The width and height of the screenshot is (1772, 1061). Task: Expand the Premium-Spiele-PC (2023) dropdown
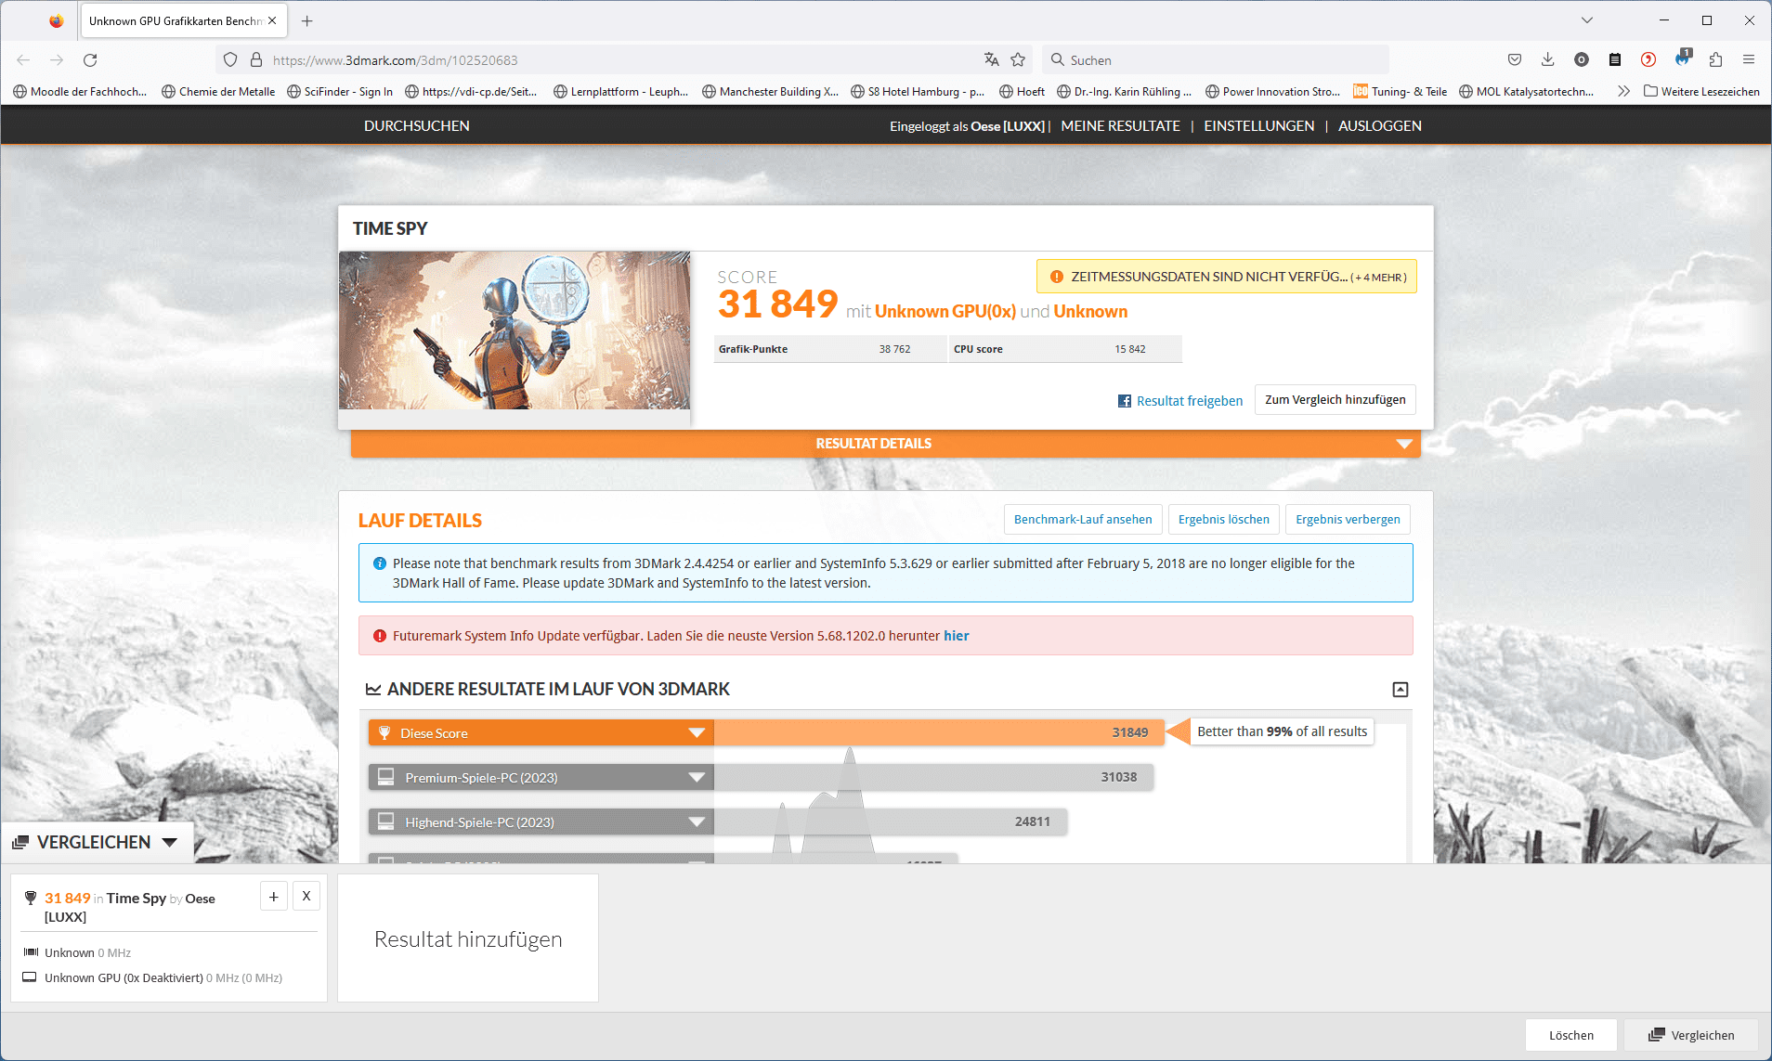click(697, 778)
